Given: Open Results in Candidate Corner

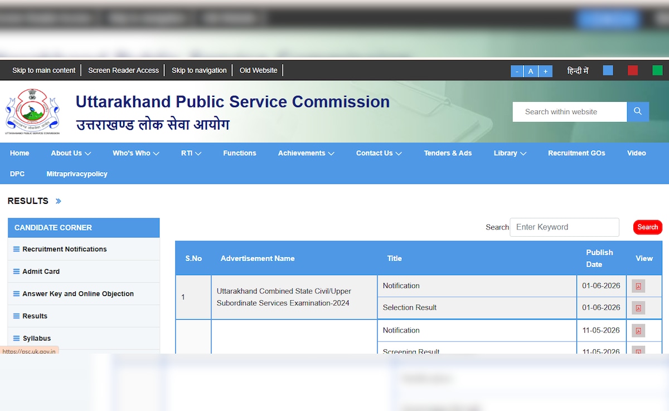Looking at the screenshot, I should [x=35, y=316].
